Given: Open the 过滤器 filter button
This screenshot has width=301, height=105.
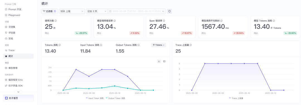Looking at the screenshot, I should pos(50,11).
